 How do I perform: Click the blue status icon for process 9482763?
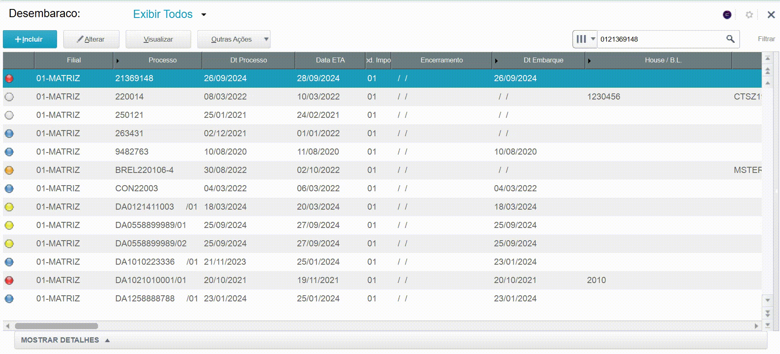coord(9,152)
